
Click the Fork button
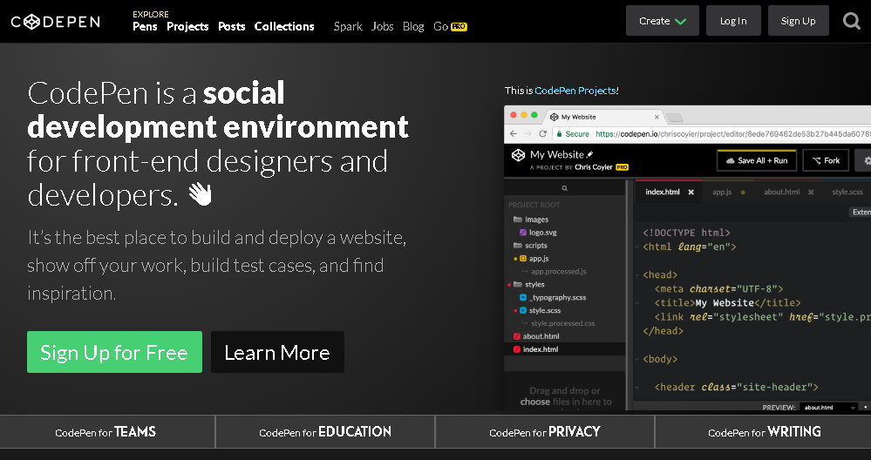(826, 160)
